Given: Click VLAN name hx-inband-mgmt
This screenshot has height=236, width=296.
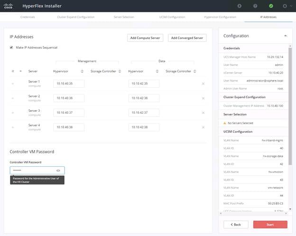Looking at the screenshot, I should (x=272, y=140).
